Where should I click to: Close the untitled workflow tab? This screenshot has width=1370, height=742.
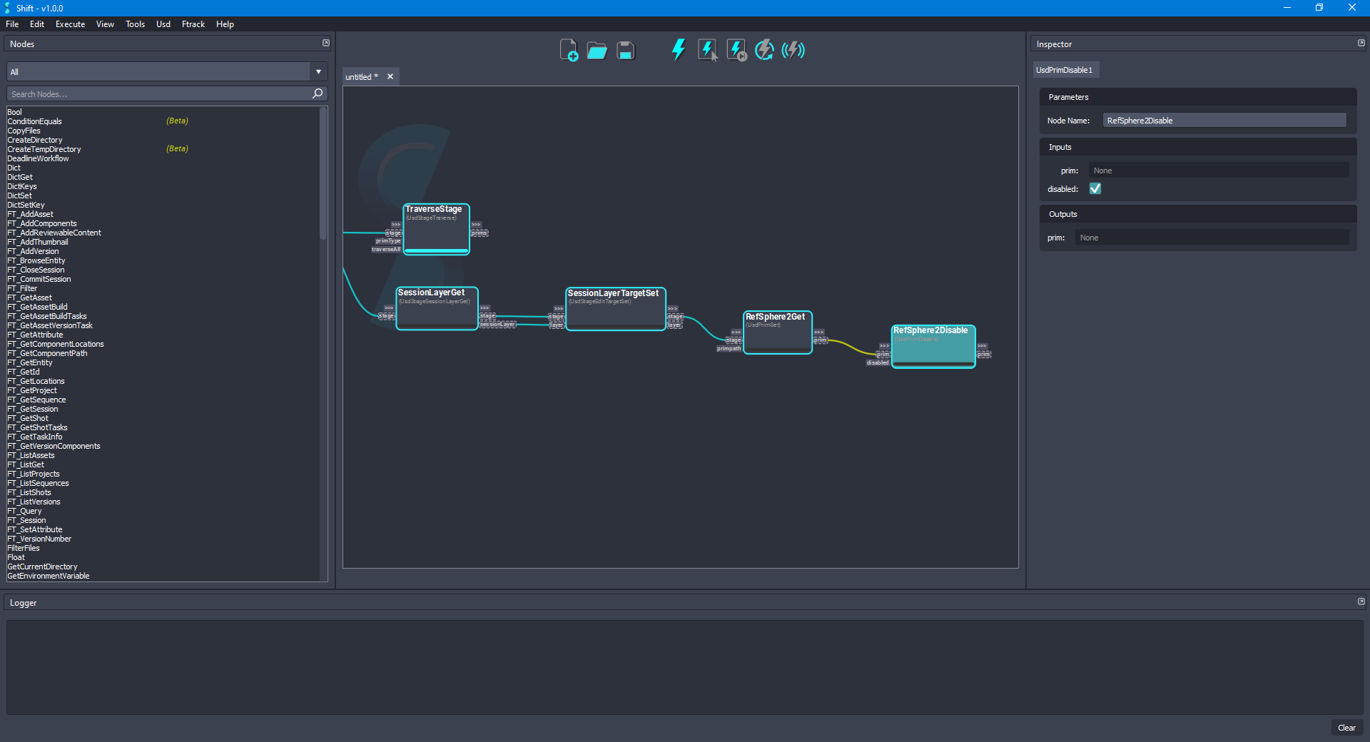pyautogui.click(x=390, y=77)
